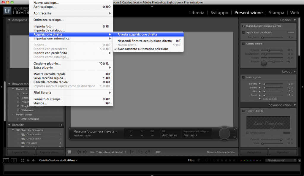Toggle Ingrandisci per riempire cornice checkbox
The height and width of the screenshot is (176, 304).
[243, 26]
